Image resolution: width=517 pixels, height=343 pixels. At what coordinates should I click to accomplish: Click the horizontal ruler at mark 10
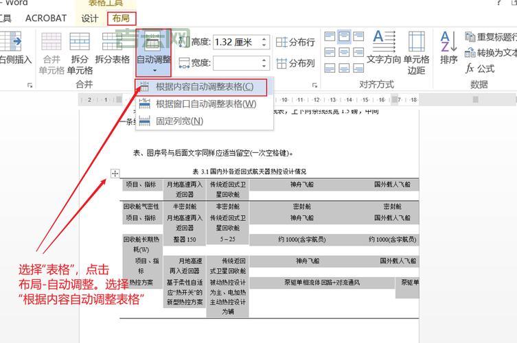pyautogui.click(x=284, y=99)
